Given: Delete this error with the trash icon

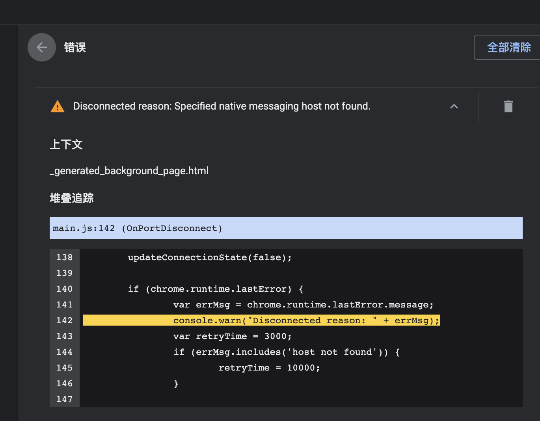Looking at the screenshot, I should pyautogui.click(x=508, y=106).
